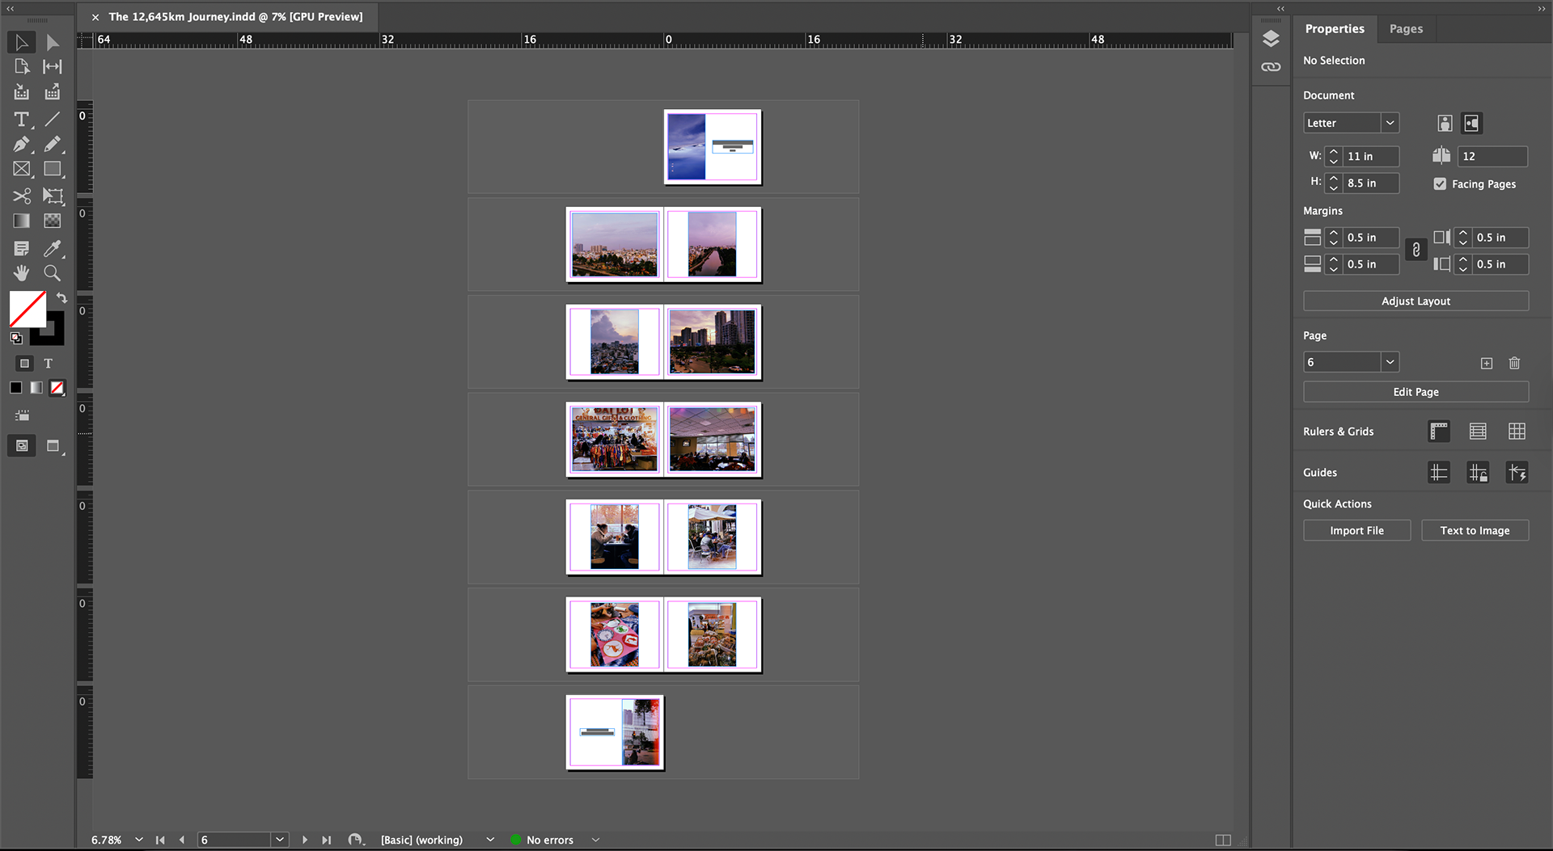Pick the Hand tool
This screenshot has height=851, width=1553.
[x=21, y=273]
